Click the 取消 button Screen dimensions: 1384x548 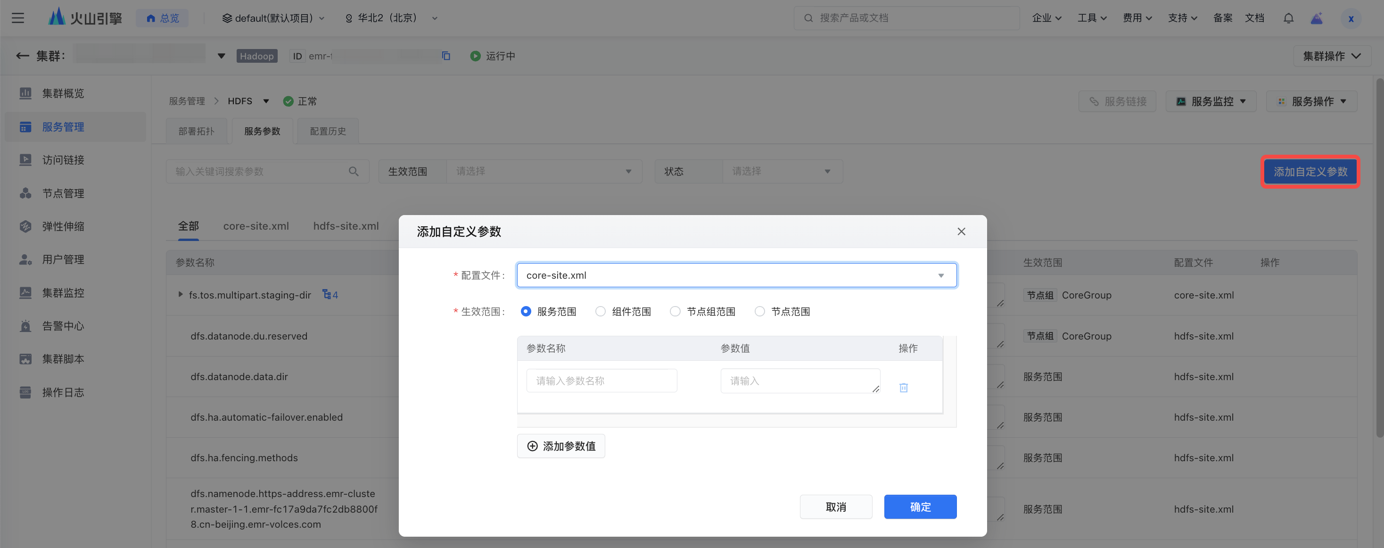click(835, 506)
